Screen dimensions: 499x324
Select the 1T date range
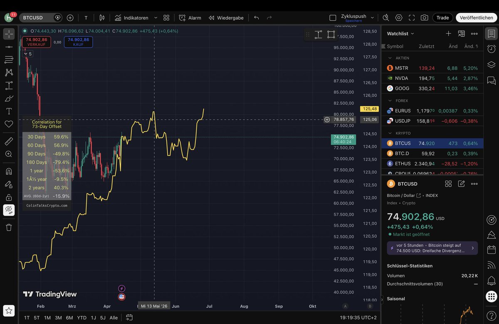click(27, 318)
